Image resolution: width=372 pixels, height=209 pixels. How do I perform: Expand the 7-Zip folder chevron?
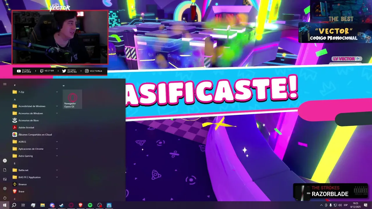(57, 92)
